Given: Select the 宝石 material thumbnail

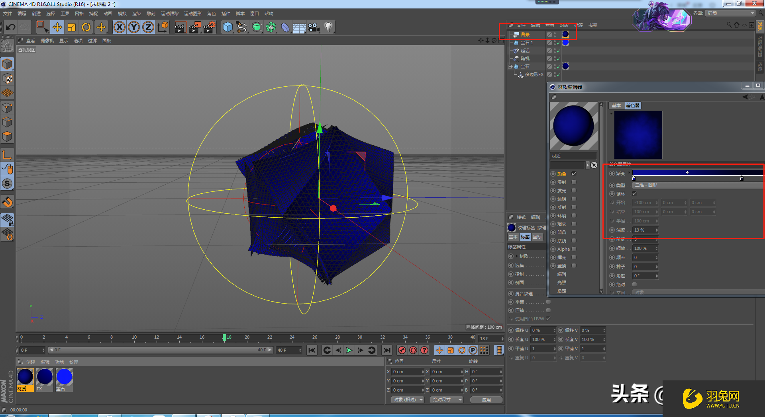Looking at the screenshot, I should click(64, 377).
